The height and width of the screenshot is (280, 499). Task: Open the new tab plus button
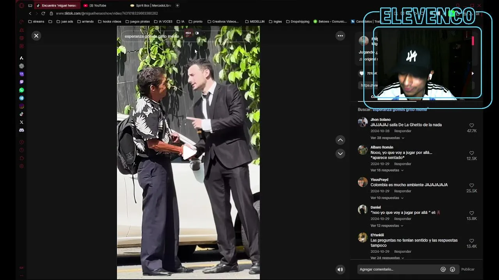[x=177, y=5]
